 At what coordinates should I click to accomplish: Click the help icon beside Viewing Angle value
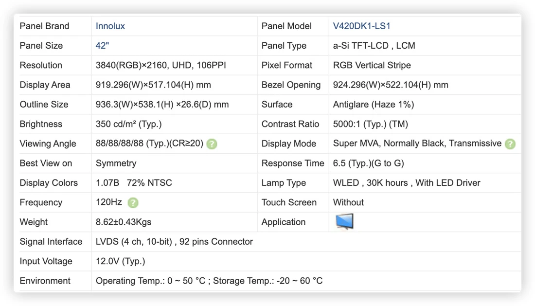click(212, 144)
